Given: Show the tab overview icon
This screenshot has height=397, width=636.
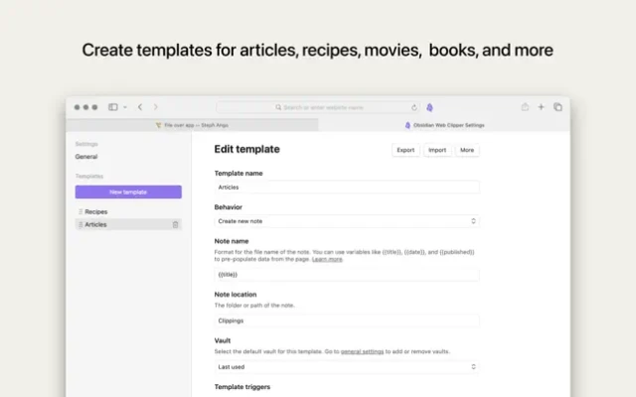Looking at the screenshot, I should 557,107.
